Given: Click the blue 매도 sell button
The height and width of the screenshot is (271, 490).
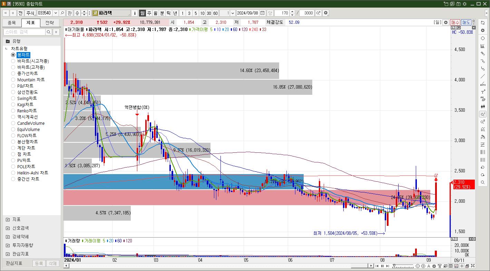Looking at the screenshot, I should pyautogui.click(x=466, y=22).
